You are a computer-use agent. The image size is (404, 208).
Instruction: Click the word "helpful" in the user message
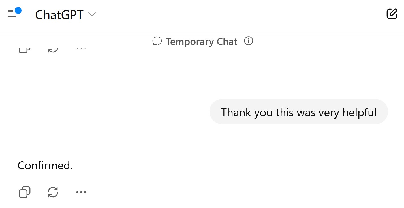(360, 112)
